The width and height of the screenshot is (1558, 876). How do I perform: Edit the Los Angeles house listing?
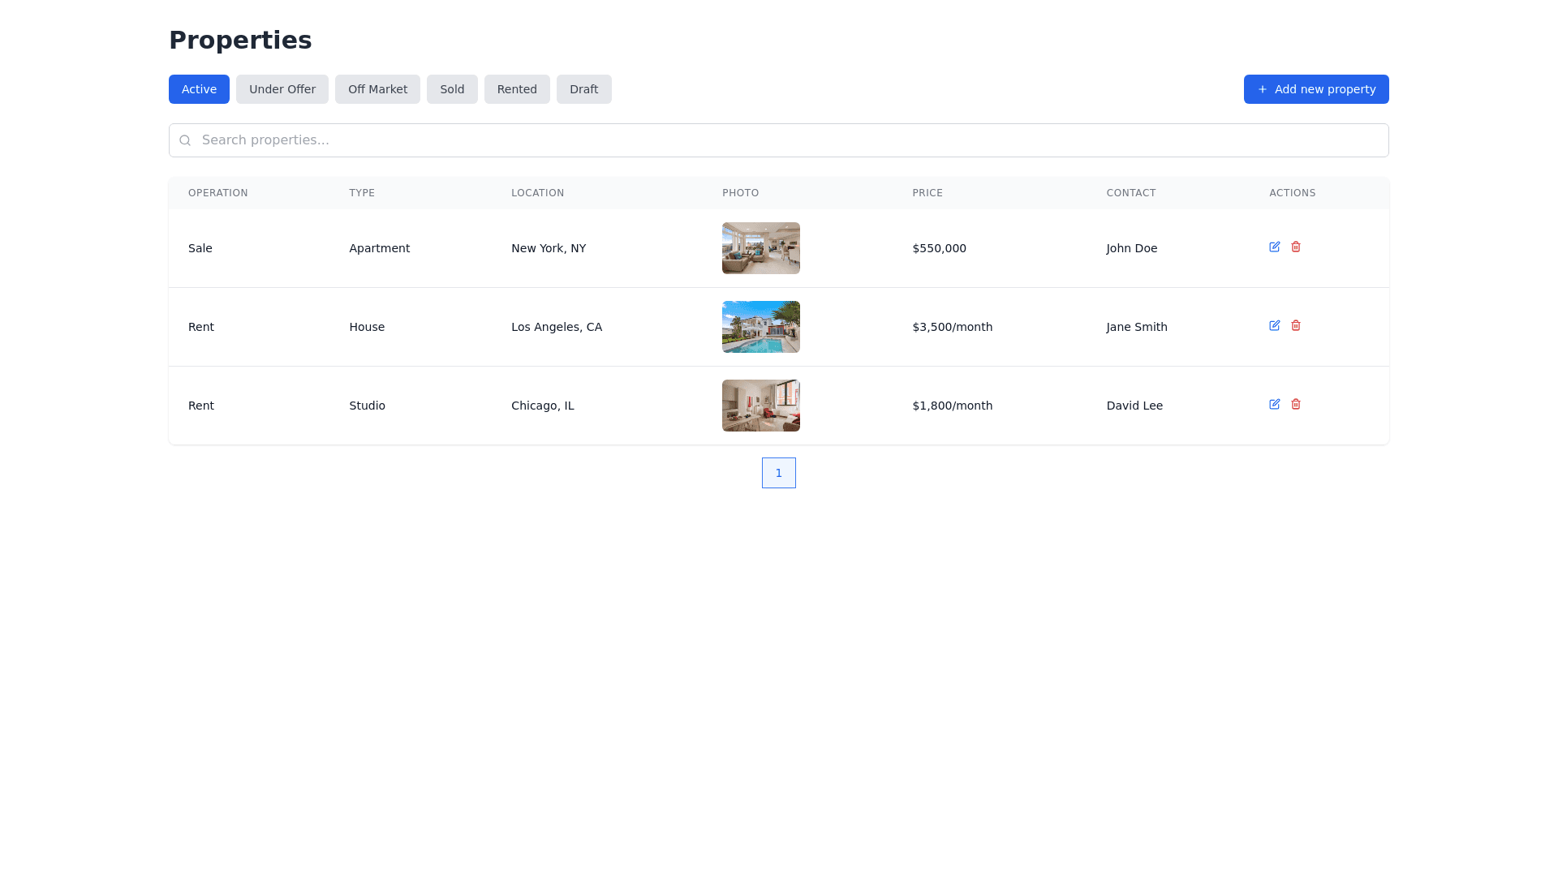click(x=1274, y=326)
